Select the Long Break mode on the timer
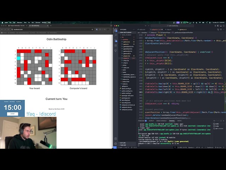The image size is (226, 170). tap(18, 102)
